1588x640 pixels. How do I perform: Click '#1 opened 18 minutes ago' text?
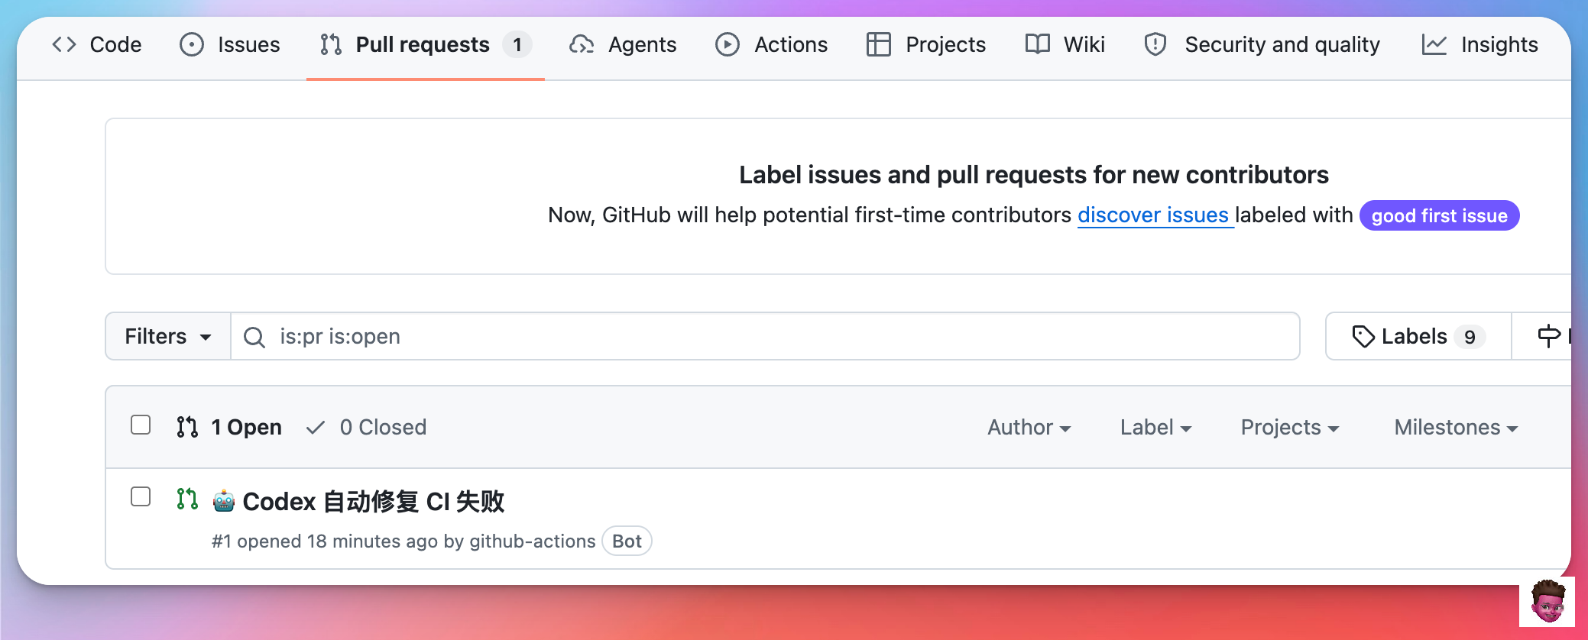click(x=325, y=541)
